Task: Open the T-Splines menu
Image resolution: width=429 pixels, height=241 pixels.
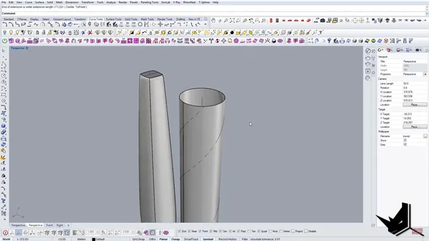Action: (x=204, y=2)
